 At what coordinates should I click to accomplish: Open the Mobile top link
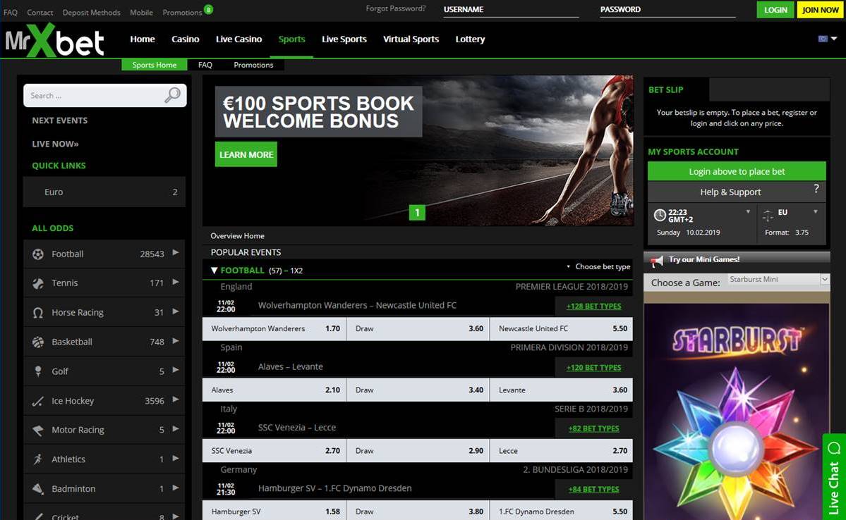point(141,13)
